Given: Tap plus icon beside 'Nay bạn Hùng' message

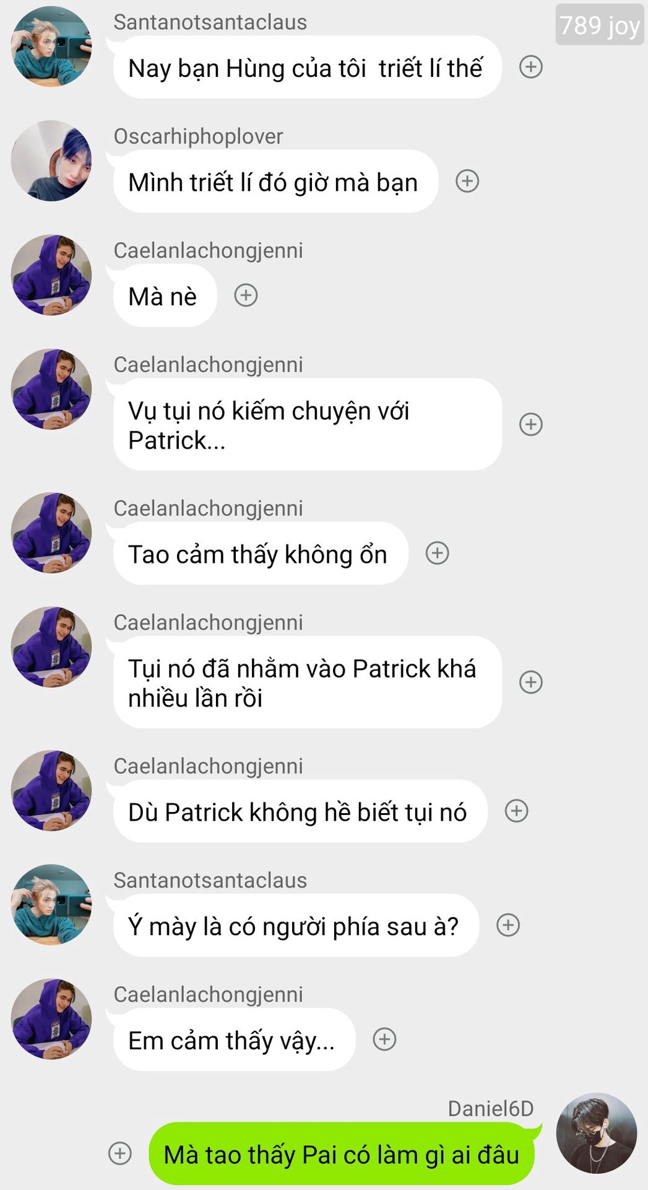Looking at the screenshot, I should tap(530, 67).
